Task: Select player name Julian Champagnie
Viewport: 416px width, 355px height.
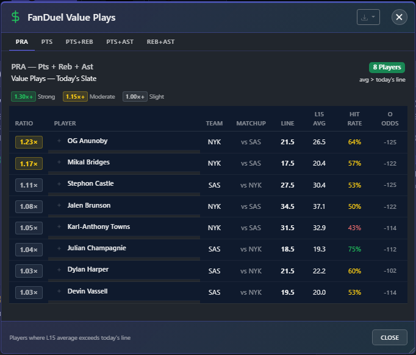Action: 97,248
